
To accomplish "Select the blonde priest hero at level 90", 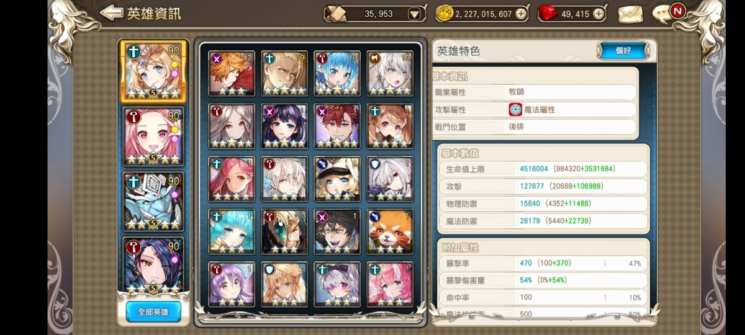I will (153, 71).
